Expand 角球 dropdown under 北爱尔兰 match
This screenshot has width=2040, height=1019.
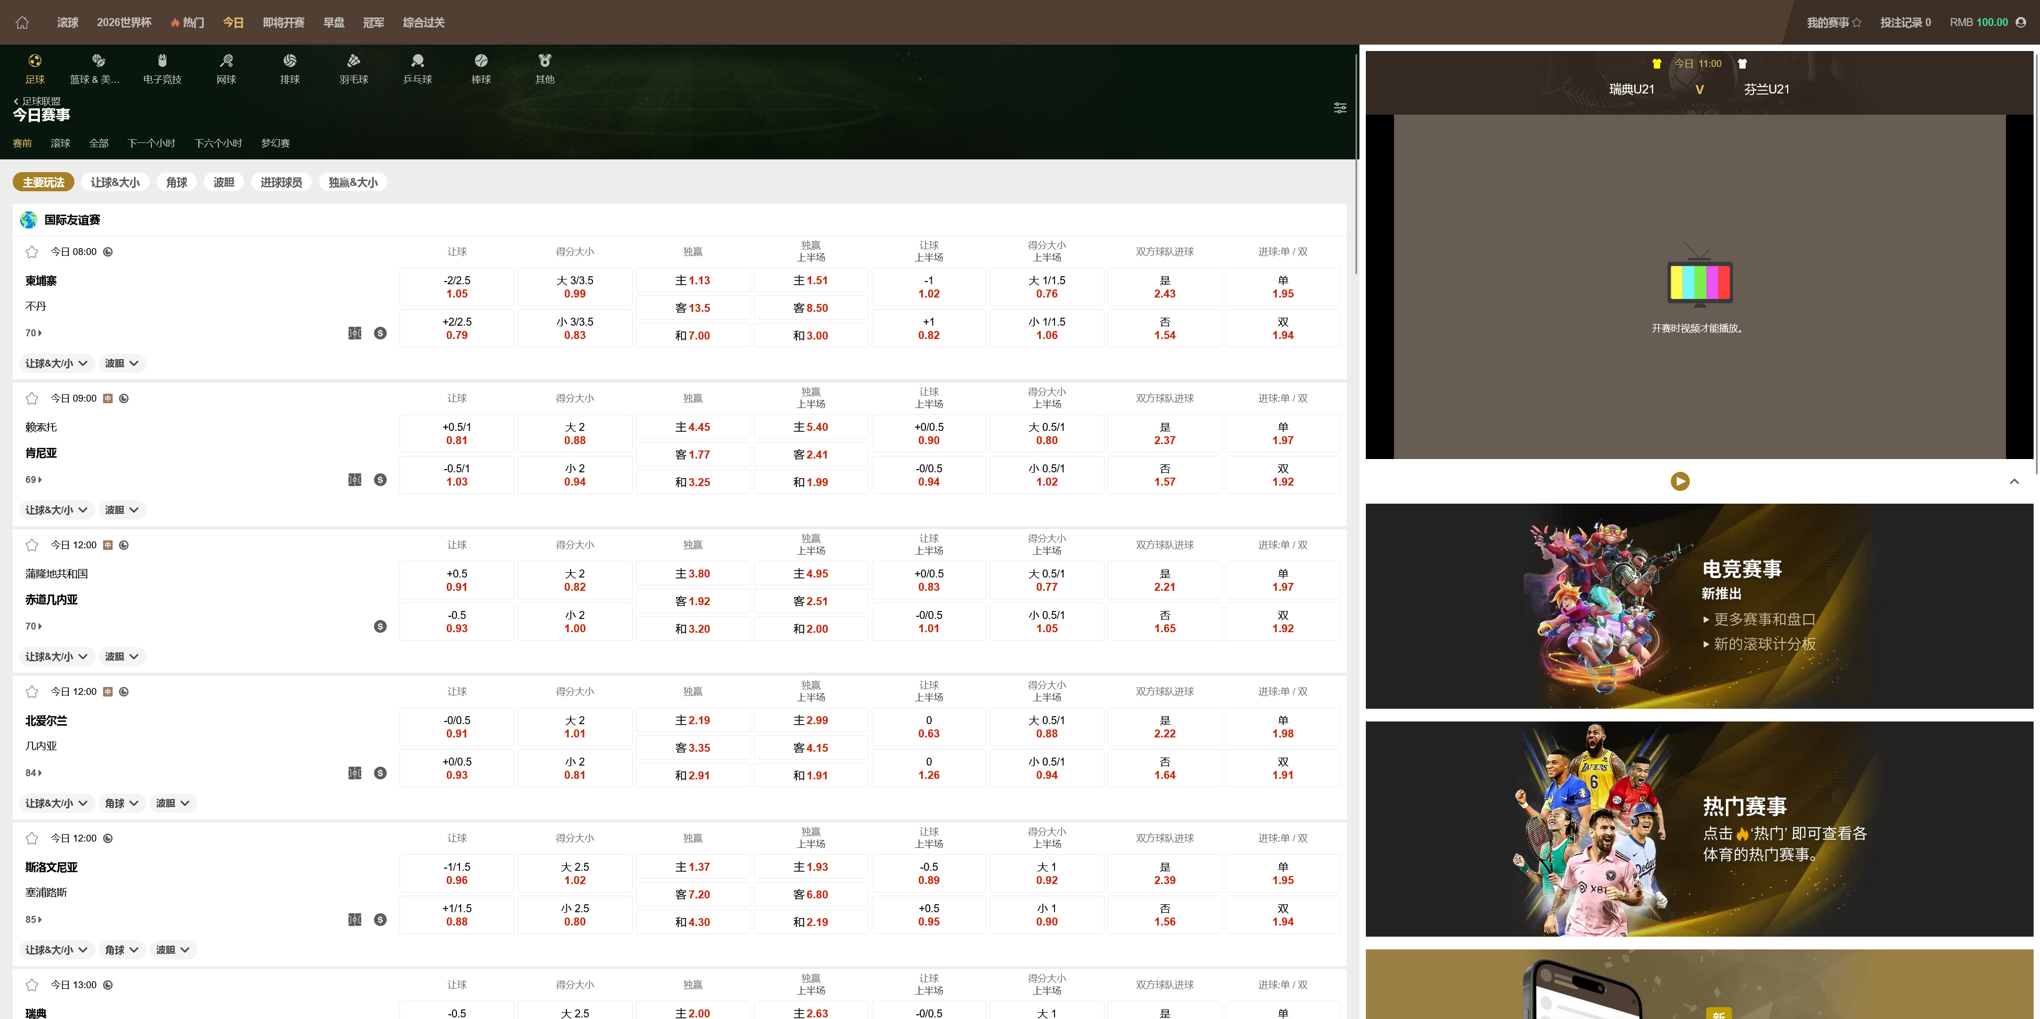tap(122, 803)
